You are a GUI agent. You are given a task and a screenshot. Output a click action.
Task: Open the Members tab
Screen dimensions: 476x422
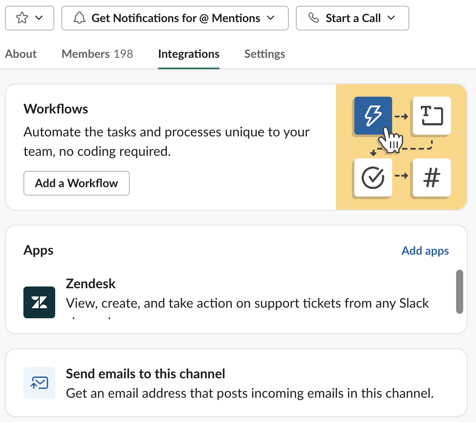[97, 54]
